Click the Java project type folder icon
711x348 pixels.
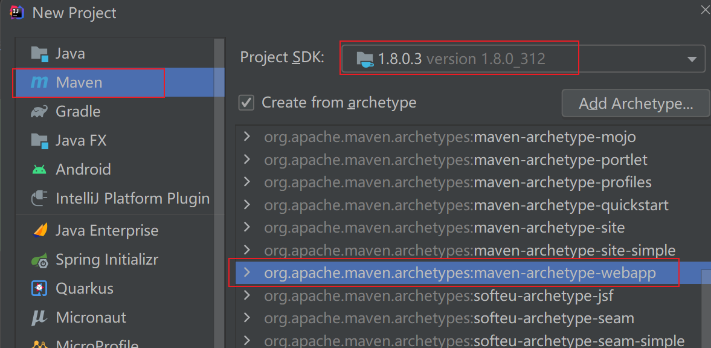point(40,54)
